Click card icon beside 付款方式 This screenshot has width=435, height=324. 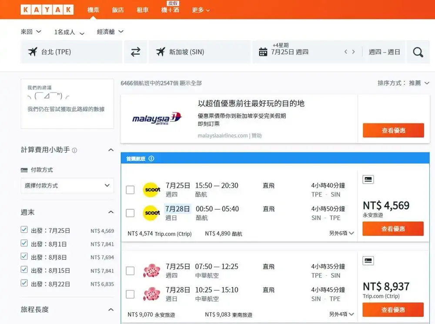[24, 170]
